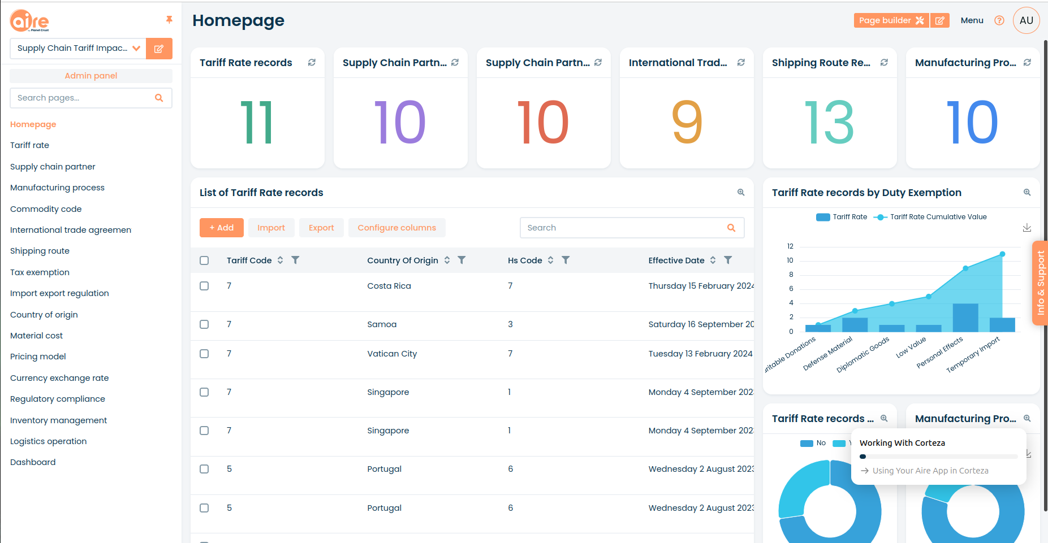1048x543 pixels.
Task: Click the edit page icon next to Page builder
Action: tap(940, 20)
